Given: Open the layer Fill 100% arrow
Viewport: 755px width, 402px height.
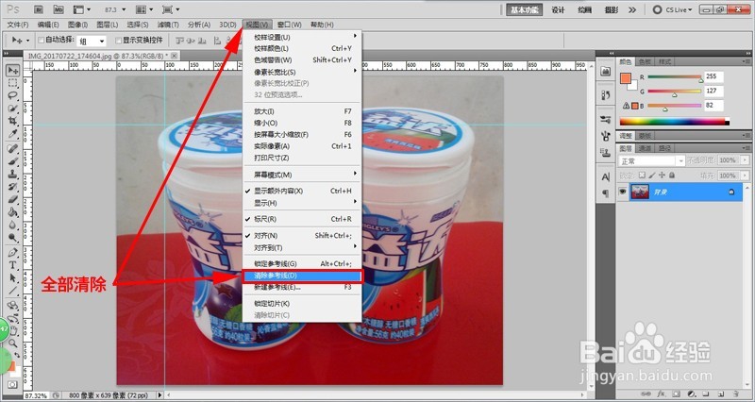Looking at the screenshot, I should pos(746,176).
